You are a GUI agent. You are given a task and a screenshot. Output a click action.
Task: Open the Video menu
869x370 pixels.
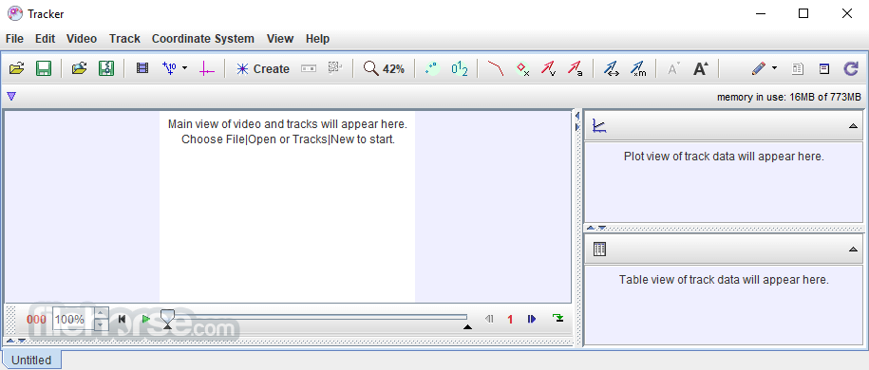[x=82, y=39]
